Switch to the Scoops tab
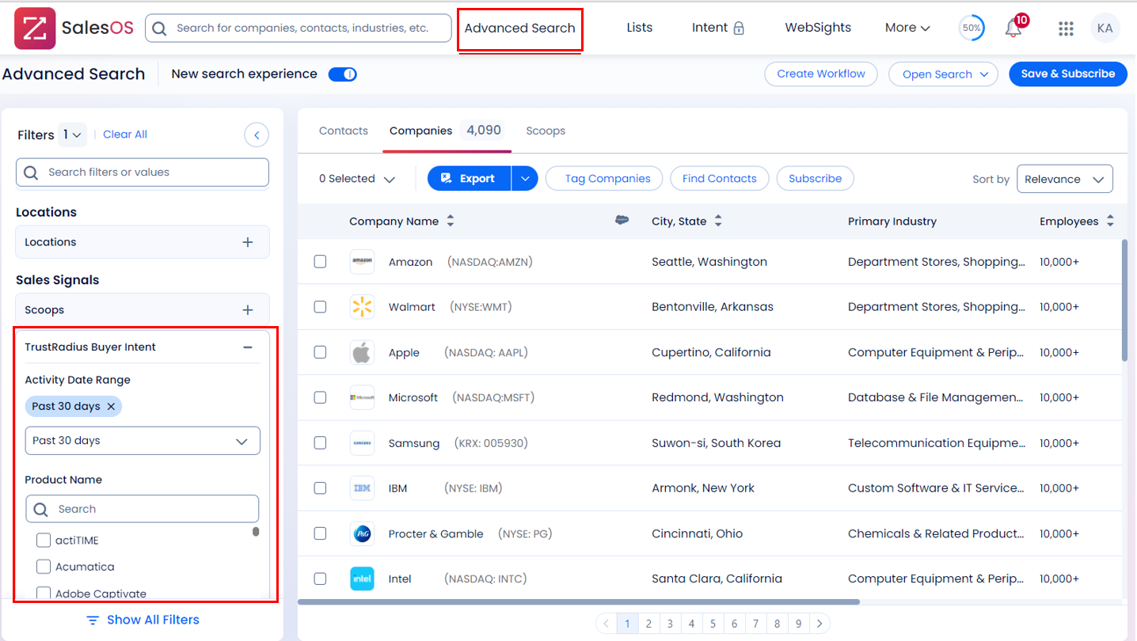1137x641 pixels. (546, 131)
